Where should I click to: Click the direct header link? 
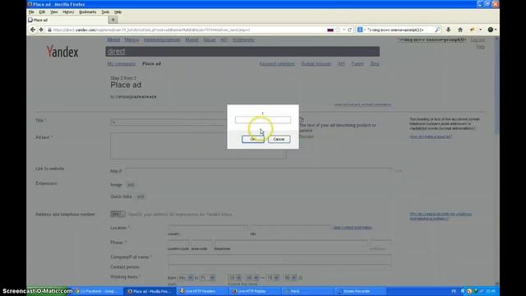(x=116, y=51)
